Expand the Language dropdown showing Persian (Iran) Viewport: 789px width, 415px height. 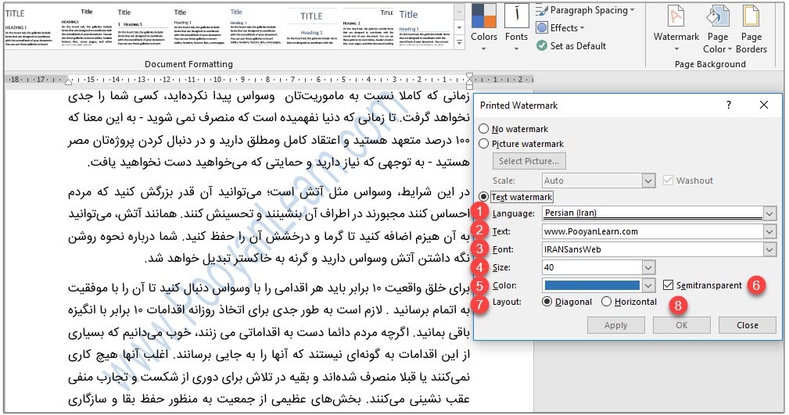(770, 213)
